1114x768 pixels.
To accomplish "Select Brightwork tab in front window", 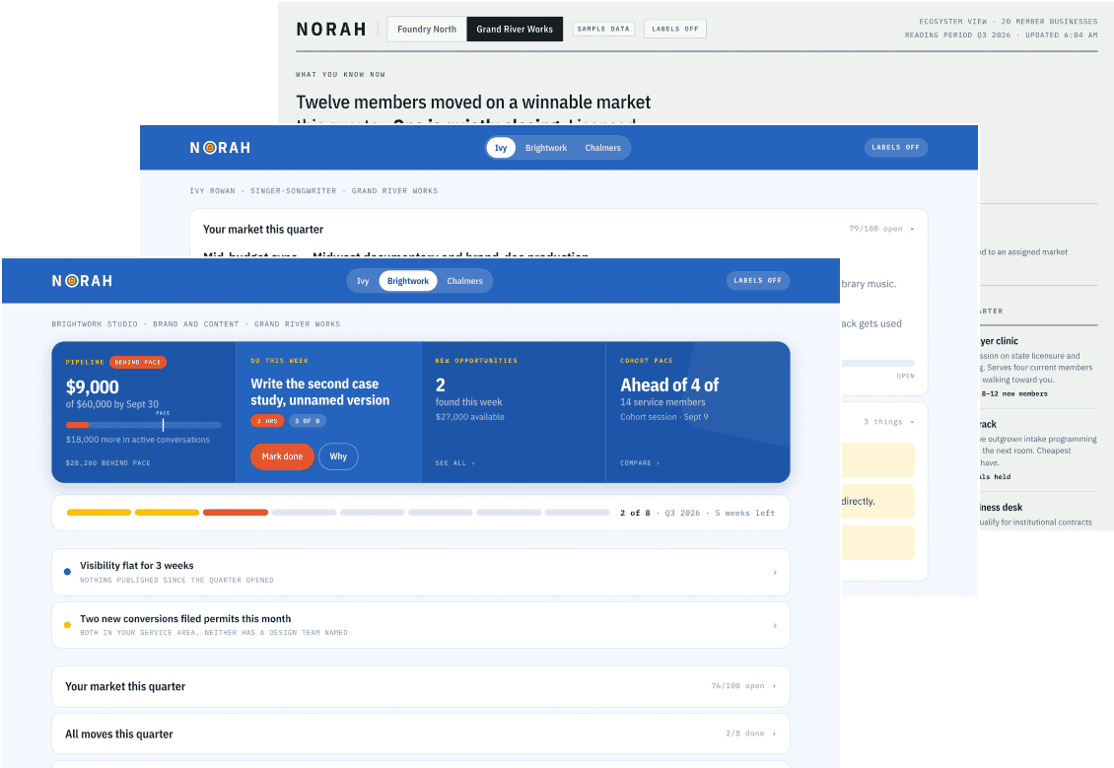I will click(408, 281).
